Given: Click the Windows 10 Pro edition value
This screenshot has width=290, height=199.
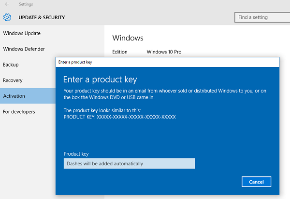Looking at the screenshot, I should click(x=164, y=52).
